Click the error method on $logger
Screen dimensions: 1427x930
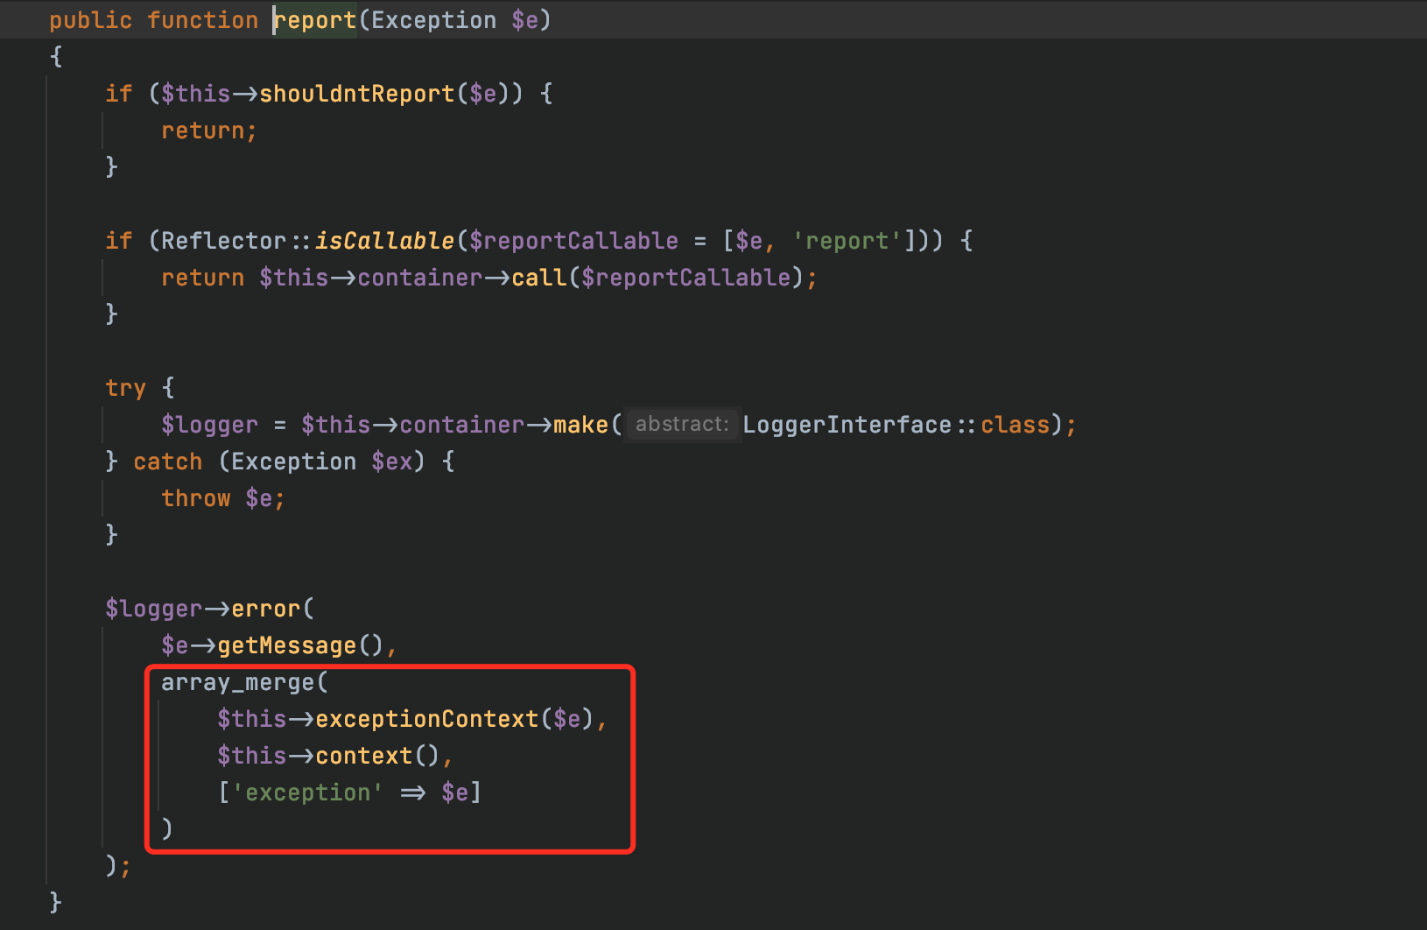265,609
